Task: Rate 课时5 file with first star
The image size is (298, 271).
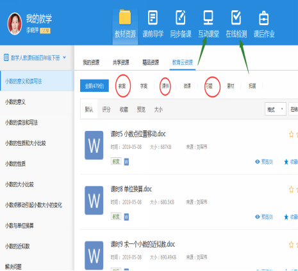Action: click(x=291, y=134)
